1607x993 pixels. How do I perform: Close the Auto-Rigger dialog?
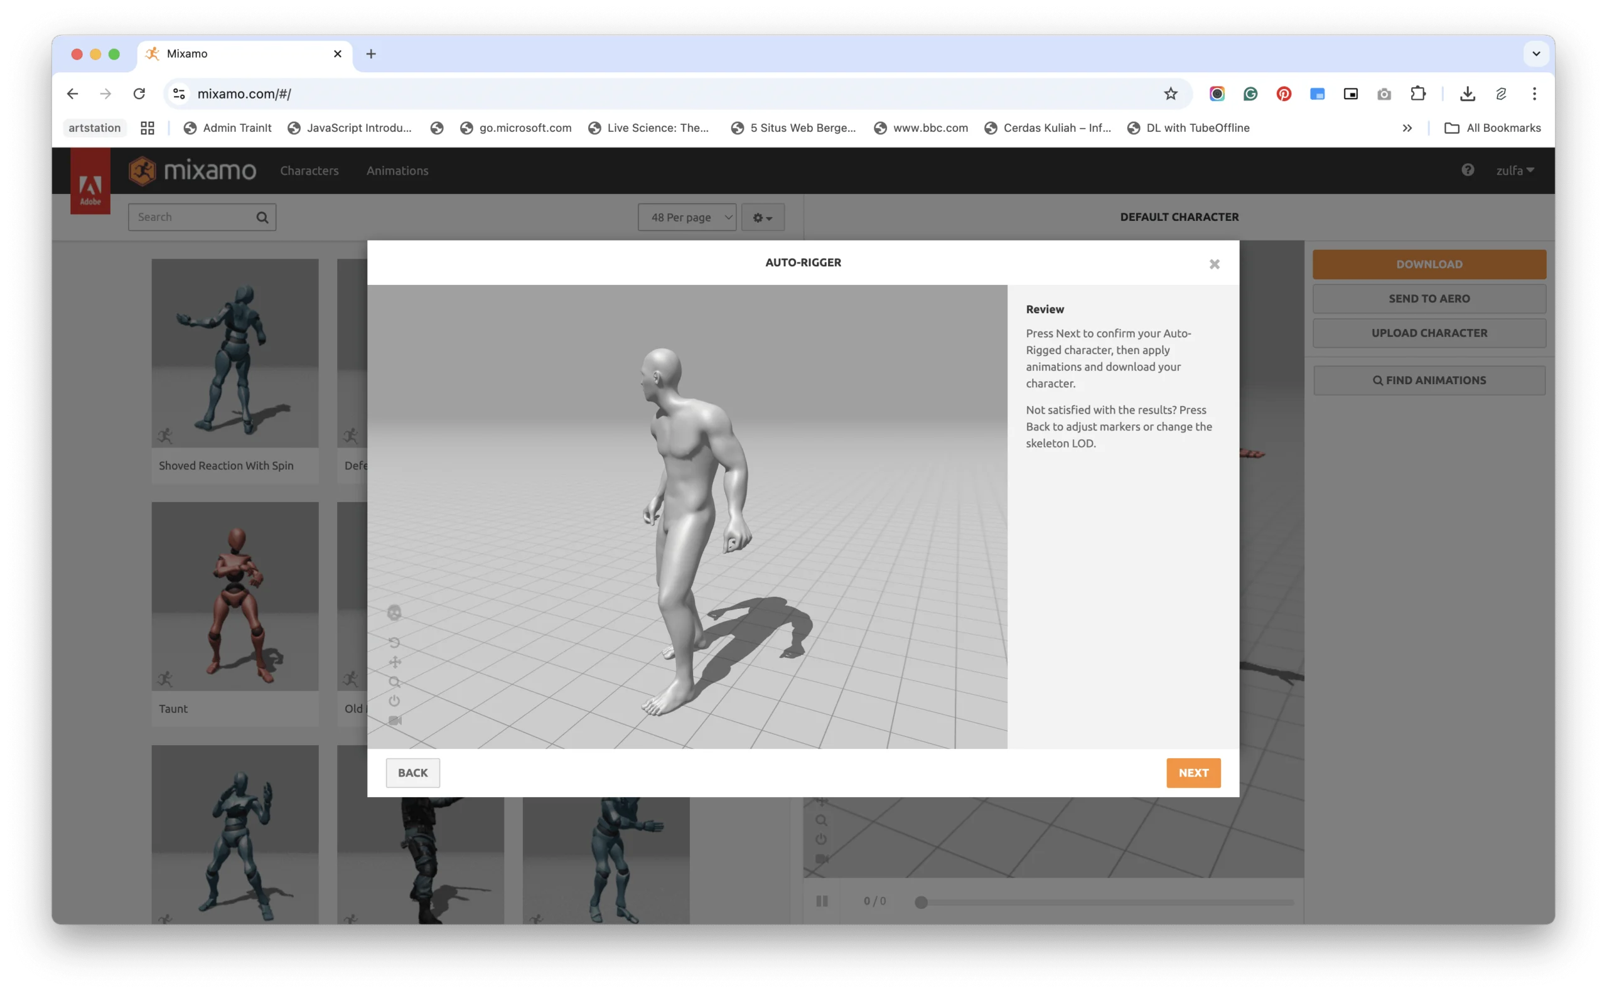click(x=1214, y=264)
